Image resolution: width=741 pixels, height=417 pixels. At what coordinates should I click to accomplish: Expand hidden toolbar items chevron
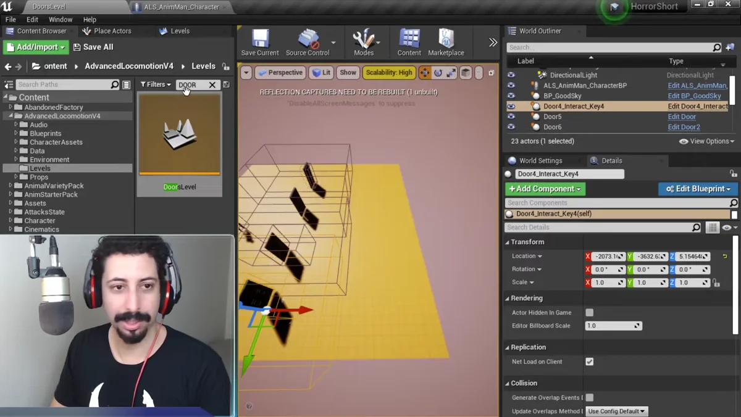(493, 43)
